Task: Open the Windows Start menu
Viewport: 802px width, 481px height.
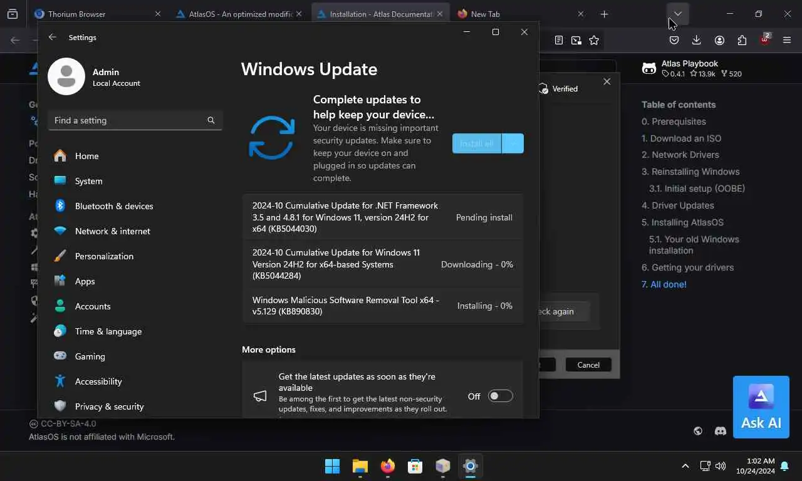Action: (332, 466)
